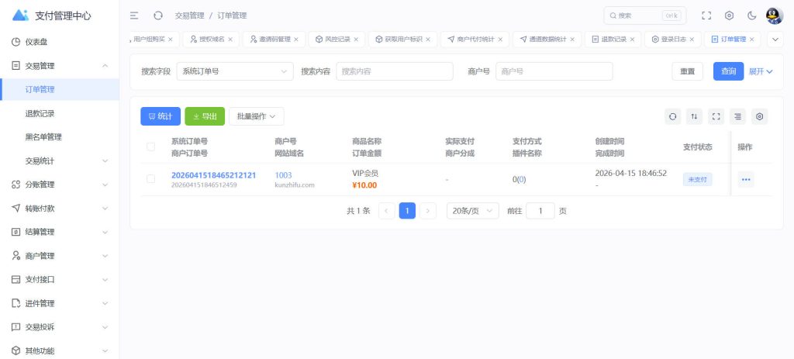Expand 转账付款 menu group
The image size is (794, 359).
[60, 209]
